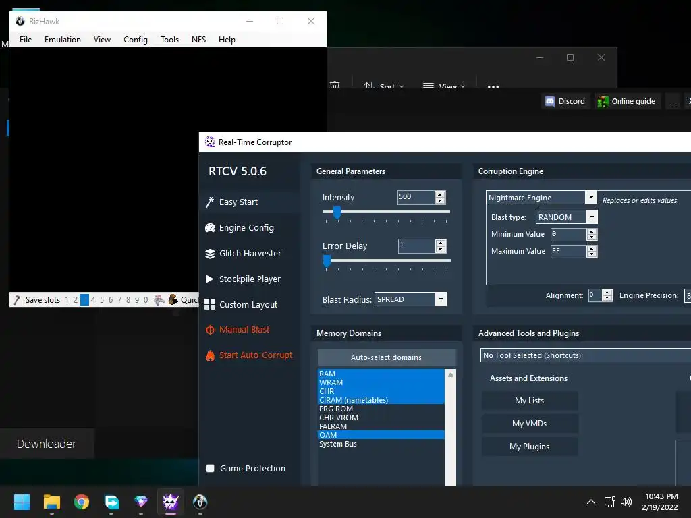The height and width of the screenshot is (518, 691).
Task: Select save slot 5 in BizHawk
Action: point(102,300)
